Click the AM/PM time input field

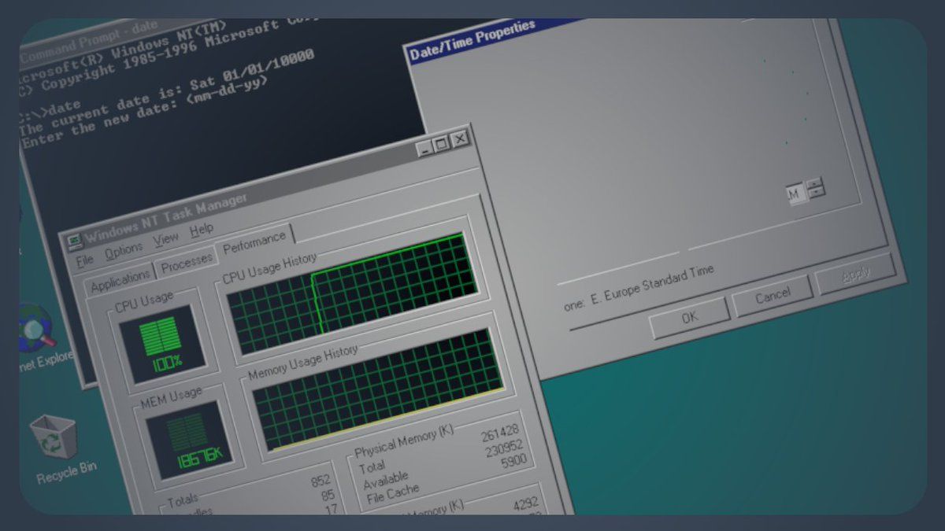coord(795,193)
